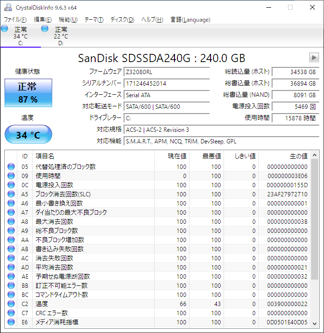The image size is (324, 333).
Task: Click the NAND writes value 8091 GB
Action: tap(295, 95)
